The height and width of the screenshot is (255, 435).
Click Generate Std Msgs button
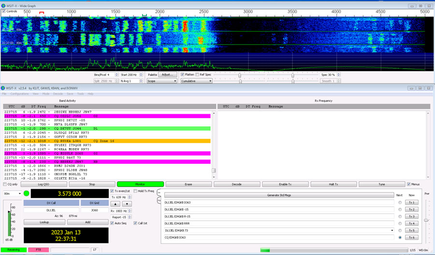tap(279, 195)
